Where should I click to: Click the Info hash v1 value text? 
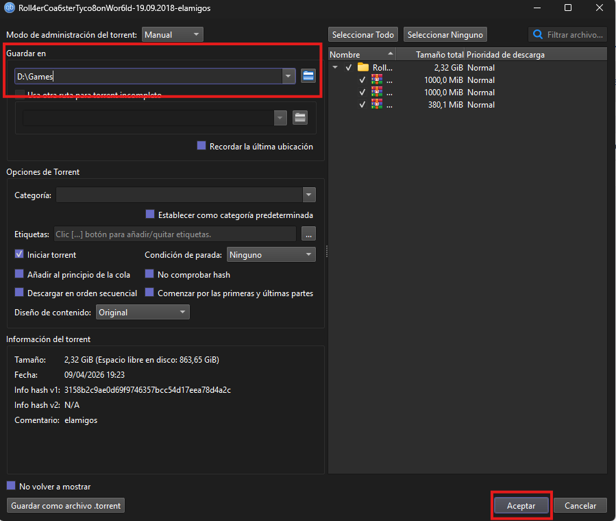click(147, 390)
